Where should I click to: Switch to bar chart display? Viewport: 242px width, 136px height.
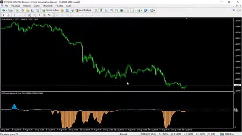[96, 10]
